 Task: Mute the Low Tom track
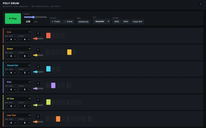(x=38, y=117)
